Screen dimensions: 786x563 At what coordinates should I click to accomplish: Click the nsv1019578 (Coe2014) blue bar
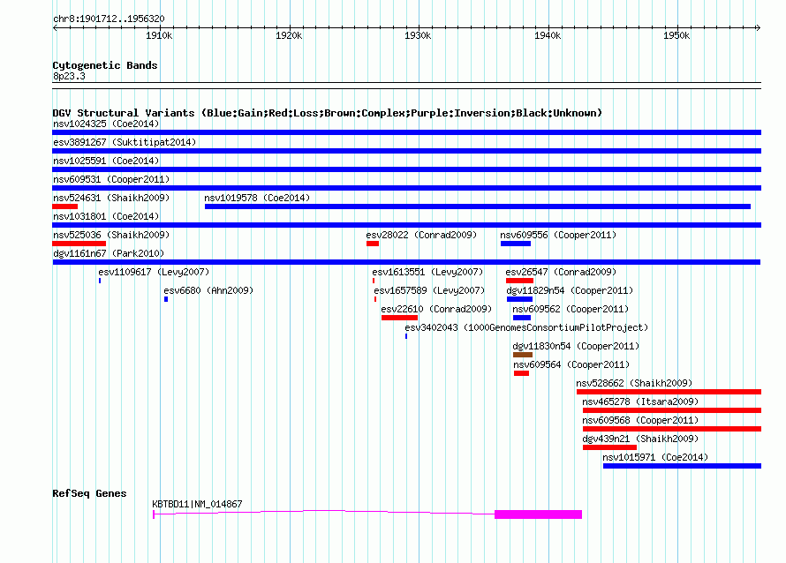point(478,206)
